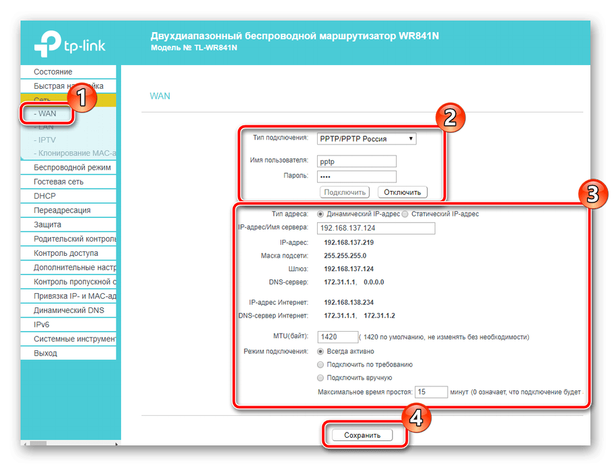Image resolution: width=611 pixels, height=466 pixels.
Task: Open the WAN submenu item
Action: (47, 114)
